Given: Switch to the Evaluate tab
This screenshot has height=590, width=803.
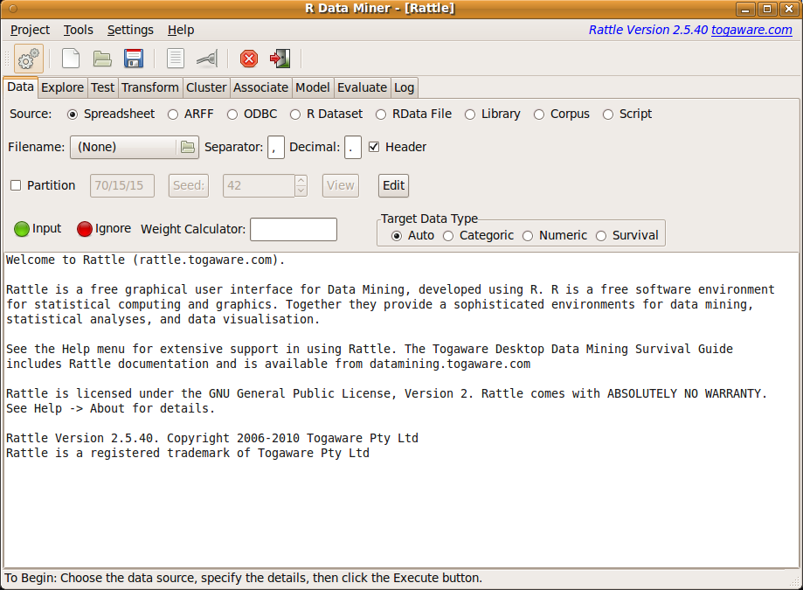Looking at the screenshot, I should tap(362, 87).
